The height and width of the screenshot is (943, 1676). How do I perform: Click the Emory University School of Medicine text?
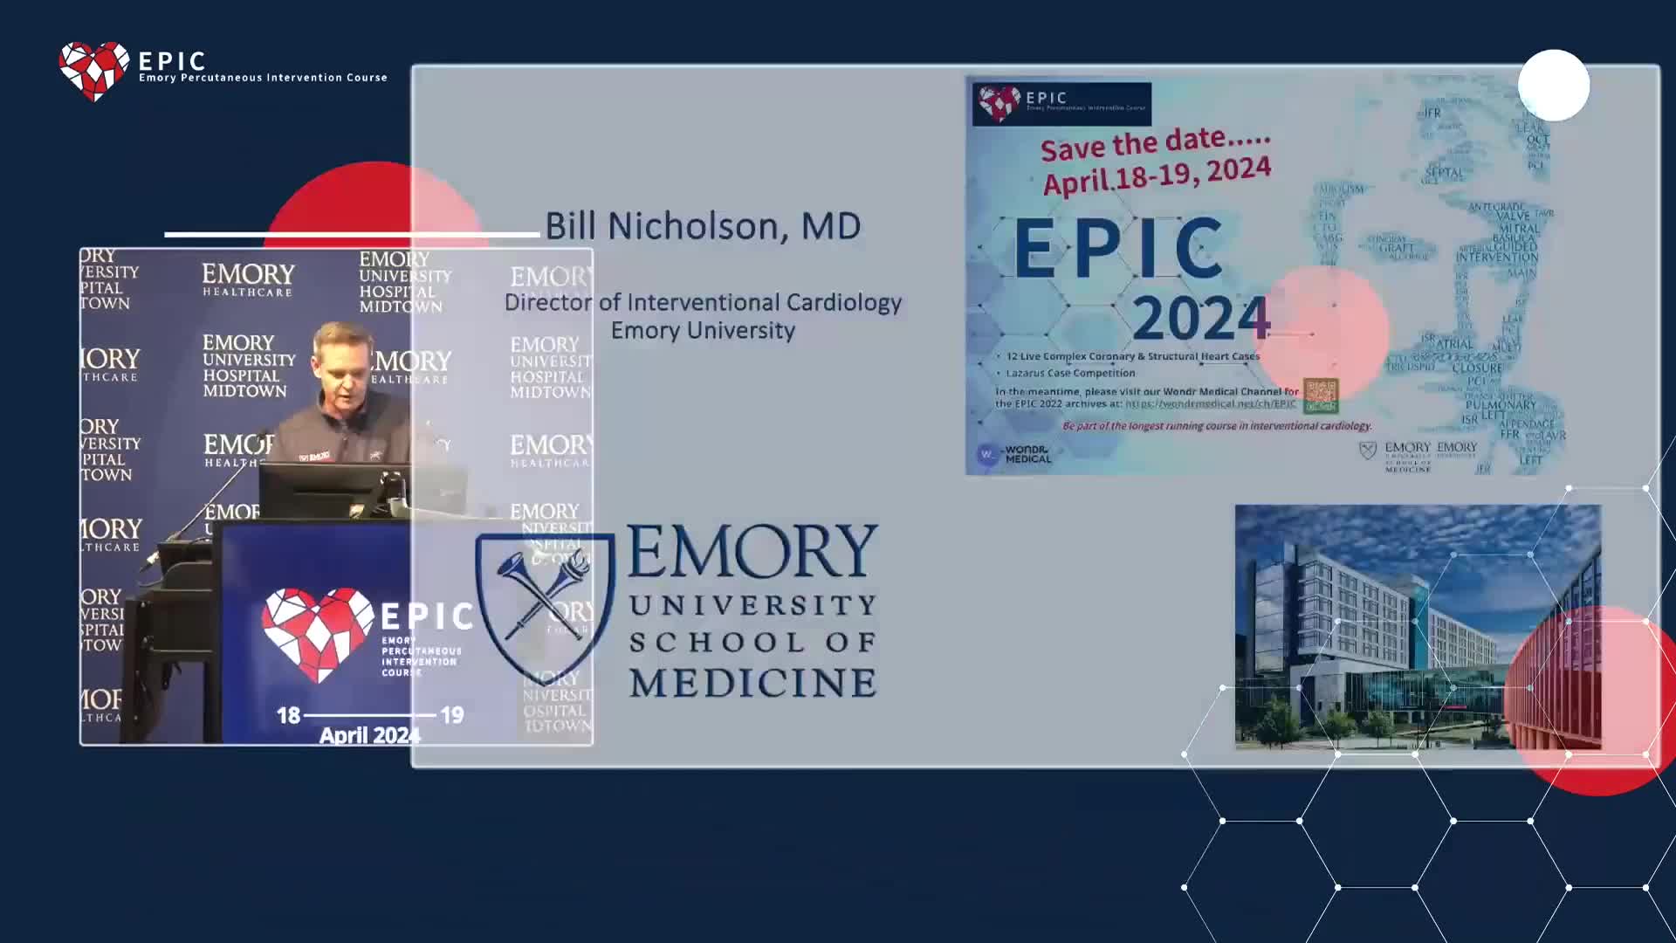coord(752,611)
